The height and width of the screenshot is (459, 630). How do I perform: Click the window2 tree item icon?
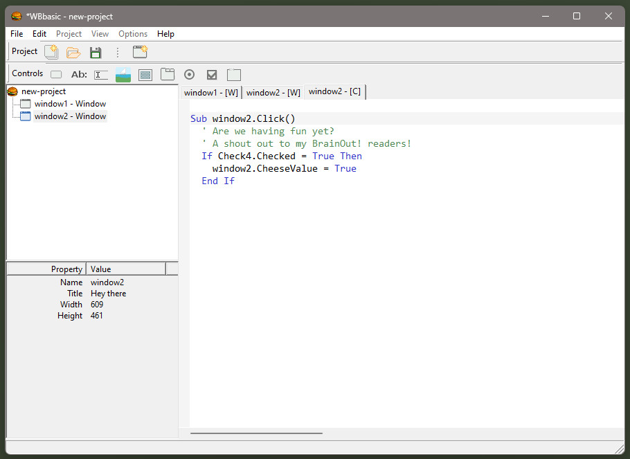[x=26, y=116]
